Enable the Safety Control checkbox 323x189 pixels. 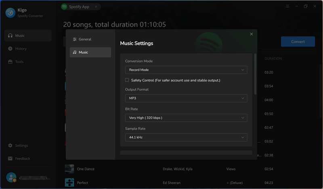coord(127,80)
